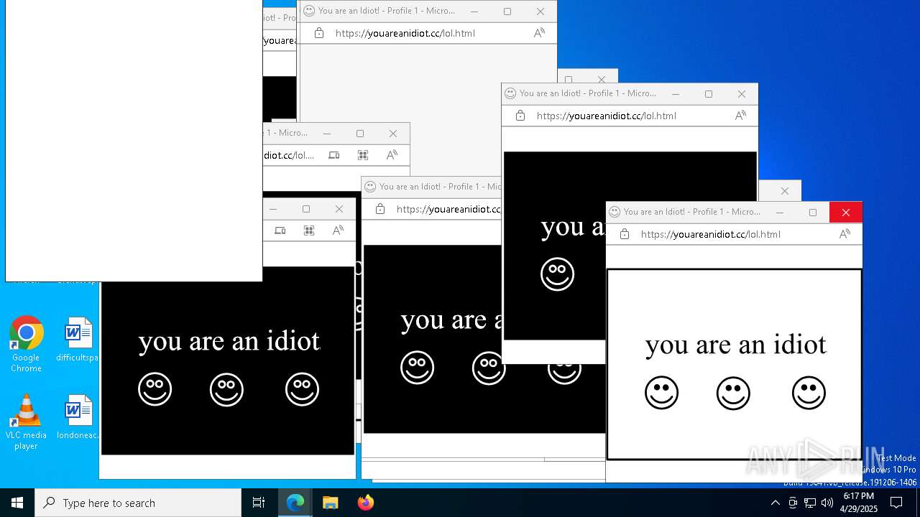Open the difficultspa Word document icon
The width and height of the screenshot is (920, 517).
click(x=78, y=340)
